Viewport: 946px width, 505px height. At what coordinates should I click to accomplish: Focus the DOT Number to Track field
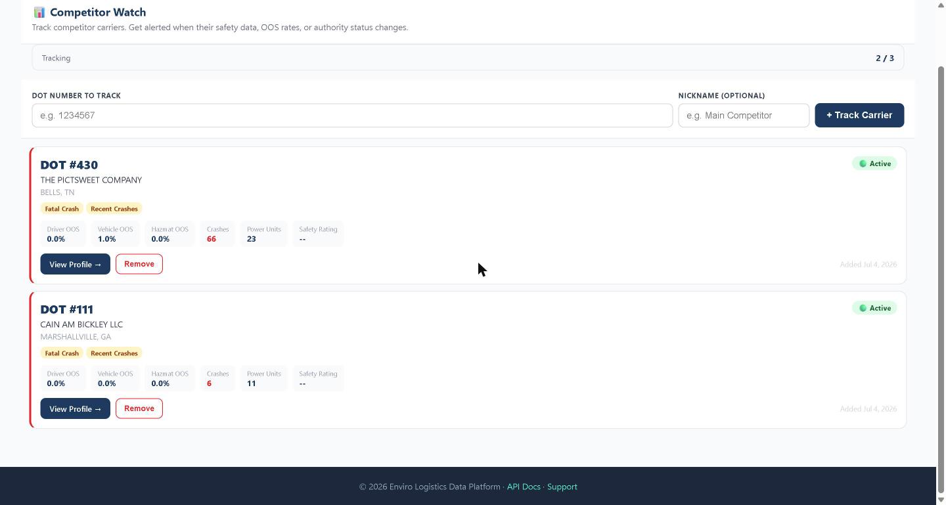click(352, 116)
